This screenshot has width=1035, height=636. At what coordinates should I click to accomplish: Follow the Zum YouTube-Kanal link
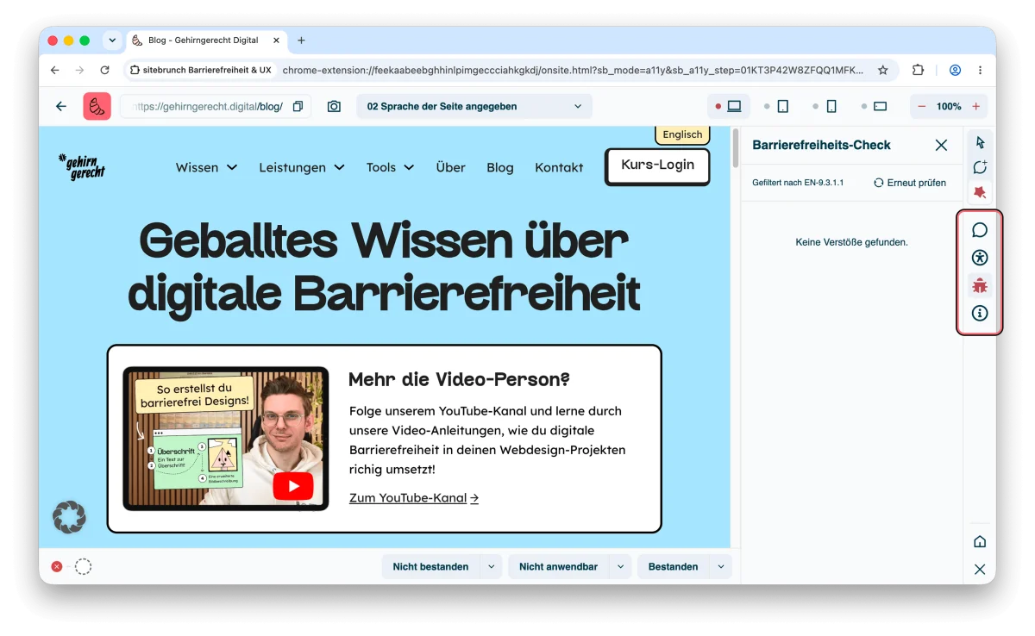pos(414,498)
